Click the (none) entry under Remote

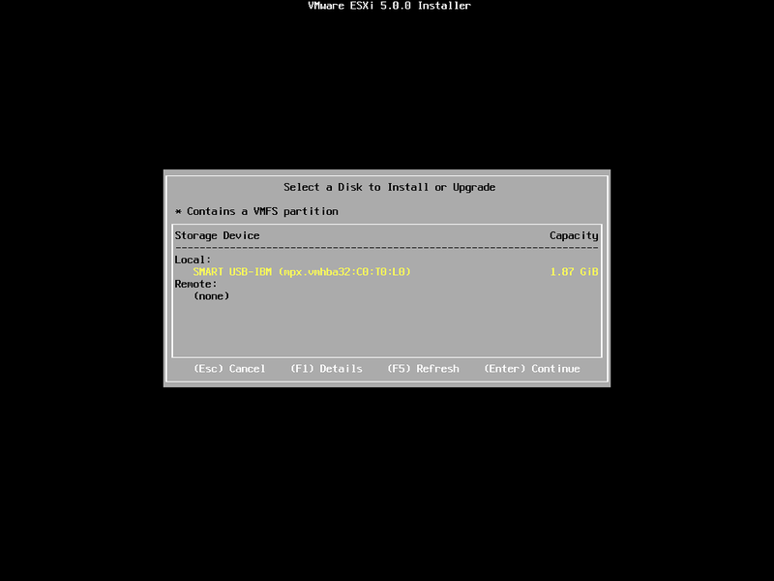(211, 296)
